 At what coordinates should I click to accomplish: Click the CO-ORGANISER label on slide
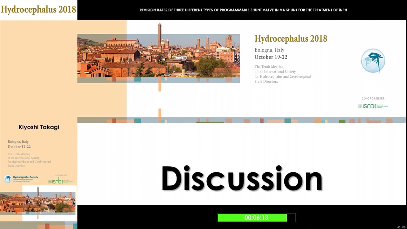click(373, 99)
